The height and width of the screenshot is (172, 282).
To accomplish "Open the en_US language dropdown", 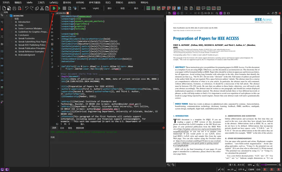I will click(231, 169).
